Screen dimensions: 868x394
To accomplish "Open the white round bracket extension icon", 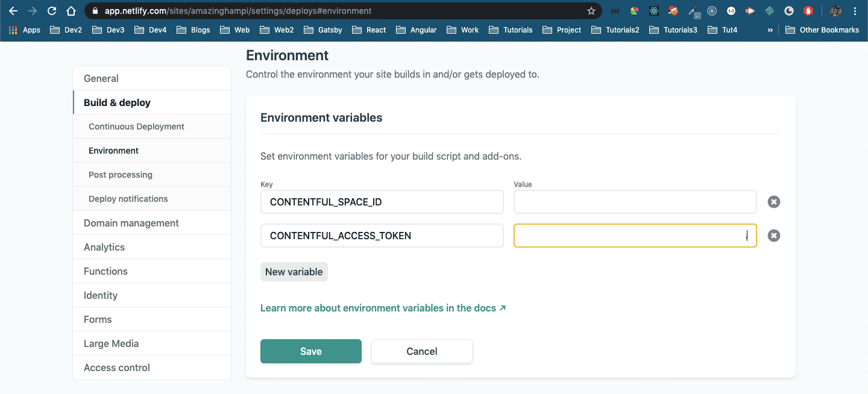I will [731, 11].
